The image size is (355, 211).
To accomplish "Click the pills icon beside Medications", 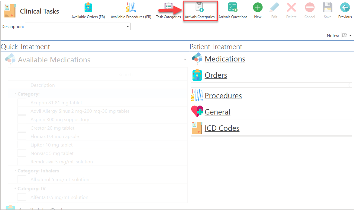I will (x=197, y=58).
